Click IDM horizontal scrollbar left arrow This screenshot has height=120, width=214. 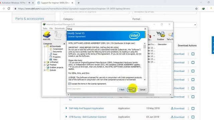(x=68, y=95)
